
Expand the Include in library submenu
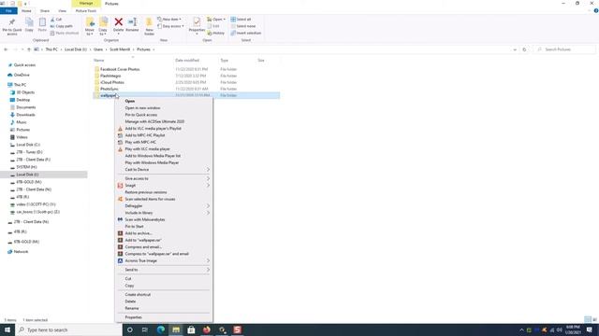click(x=164, y=213)
